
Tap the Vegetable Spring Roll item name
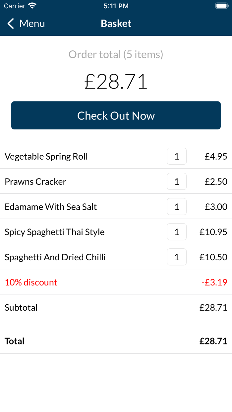46,156
